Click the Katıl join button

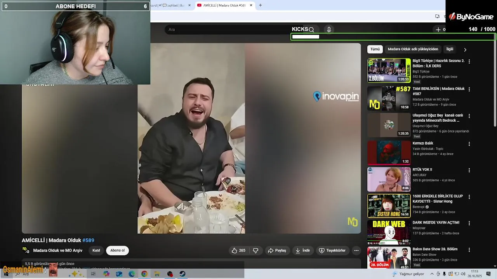tap(96, 250)
